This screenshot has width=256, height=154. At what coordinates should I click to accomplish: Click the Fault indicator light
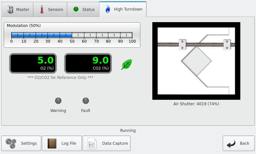[x=86, y=101]
